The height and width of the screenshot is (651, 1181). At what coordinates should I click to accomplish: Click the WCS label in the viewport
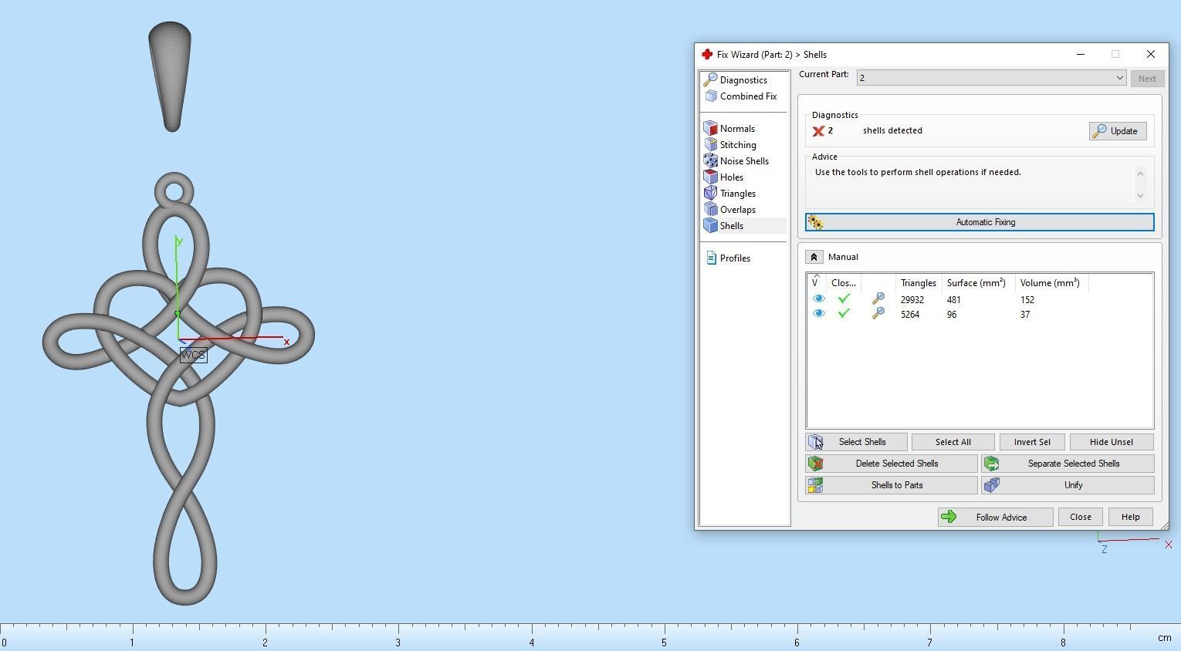pyautogui.click(x=193, y=356)
